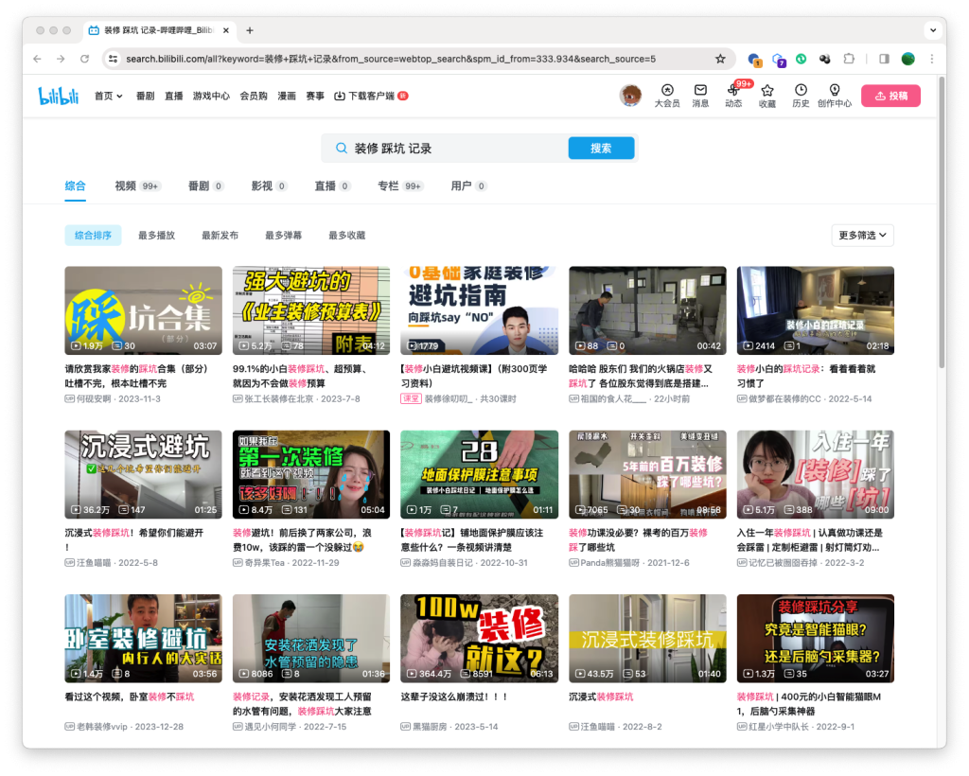Click the user avatar in header
The height and width of the screenshot is (776, 969).
pyautogui.click(x=630, y=95)
